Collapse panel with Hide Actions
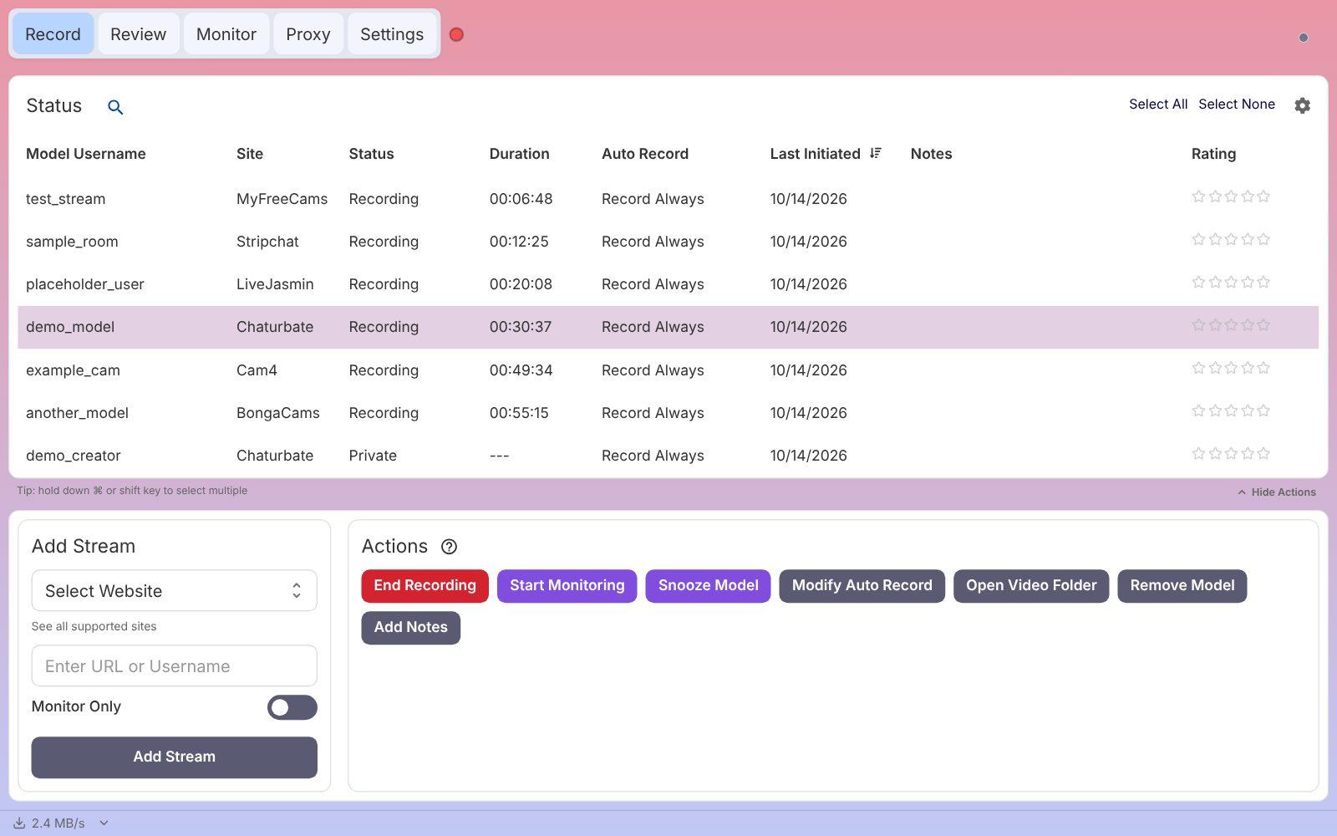 [x=1276, y=492]
